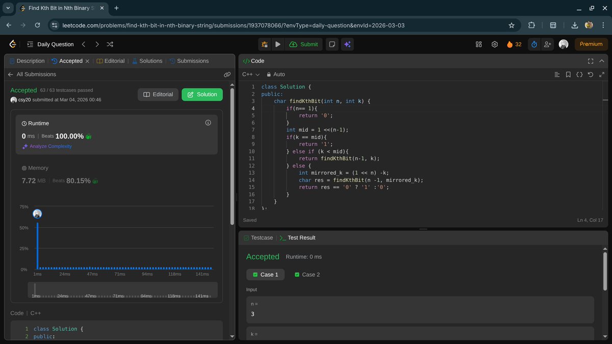Open the Editorial button in submission panel
612x344 pixels.
point(158,94)
